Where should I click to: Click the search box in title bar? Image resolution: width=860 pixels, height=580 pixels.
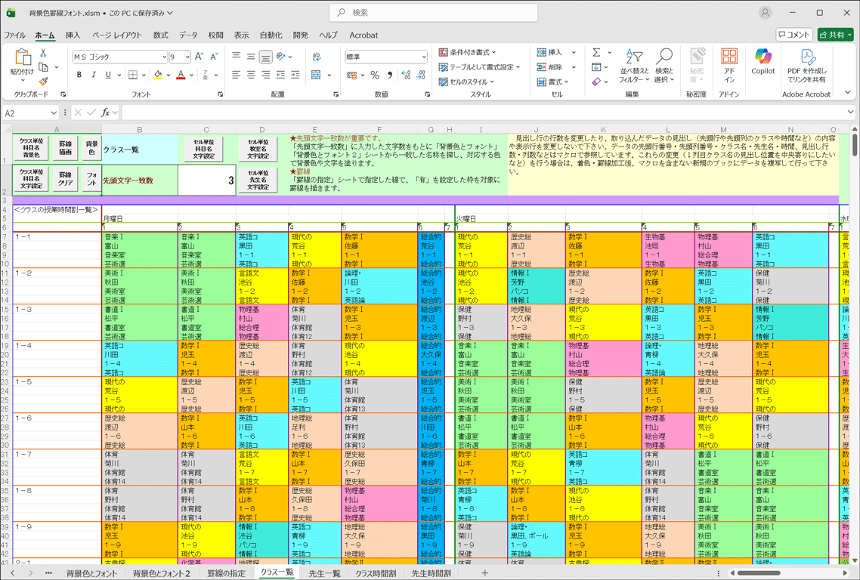pos(434,13)
